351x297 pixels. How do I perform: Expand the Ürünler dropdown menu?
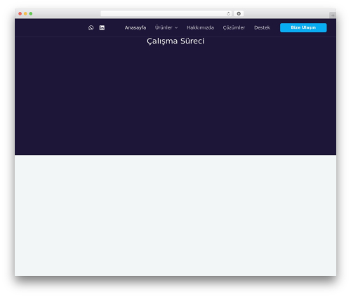166,27
